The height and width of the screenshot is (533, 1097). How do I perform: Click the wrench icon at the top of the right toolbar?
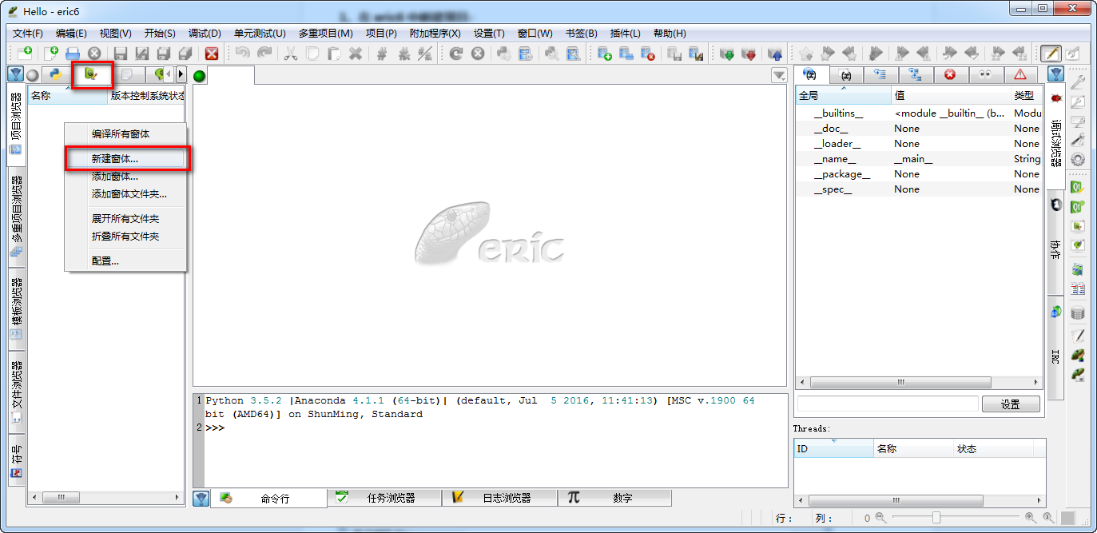(x=1078, y=82)
